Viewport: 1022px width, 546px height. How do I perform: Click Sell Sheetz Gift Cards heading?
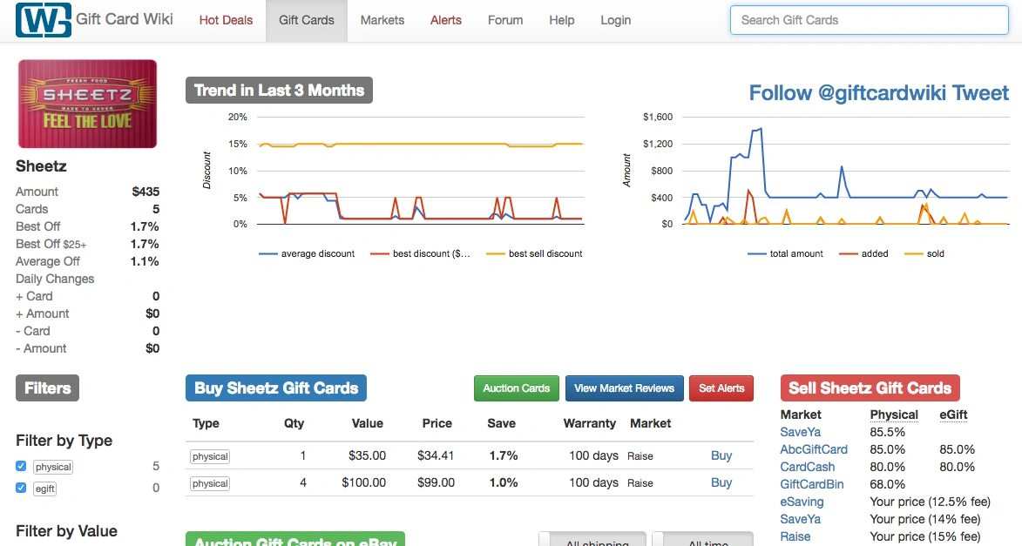click(x=870, y=388)
